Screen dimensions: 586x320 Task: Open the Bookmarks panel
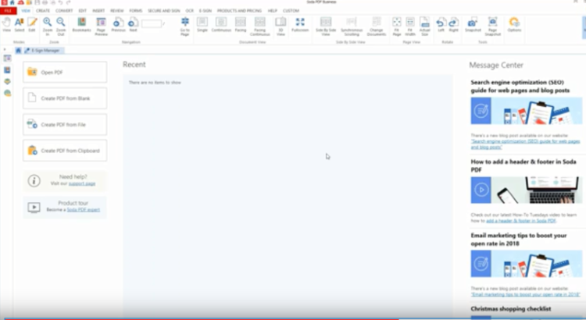coord(81,25)
